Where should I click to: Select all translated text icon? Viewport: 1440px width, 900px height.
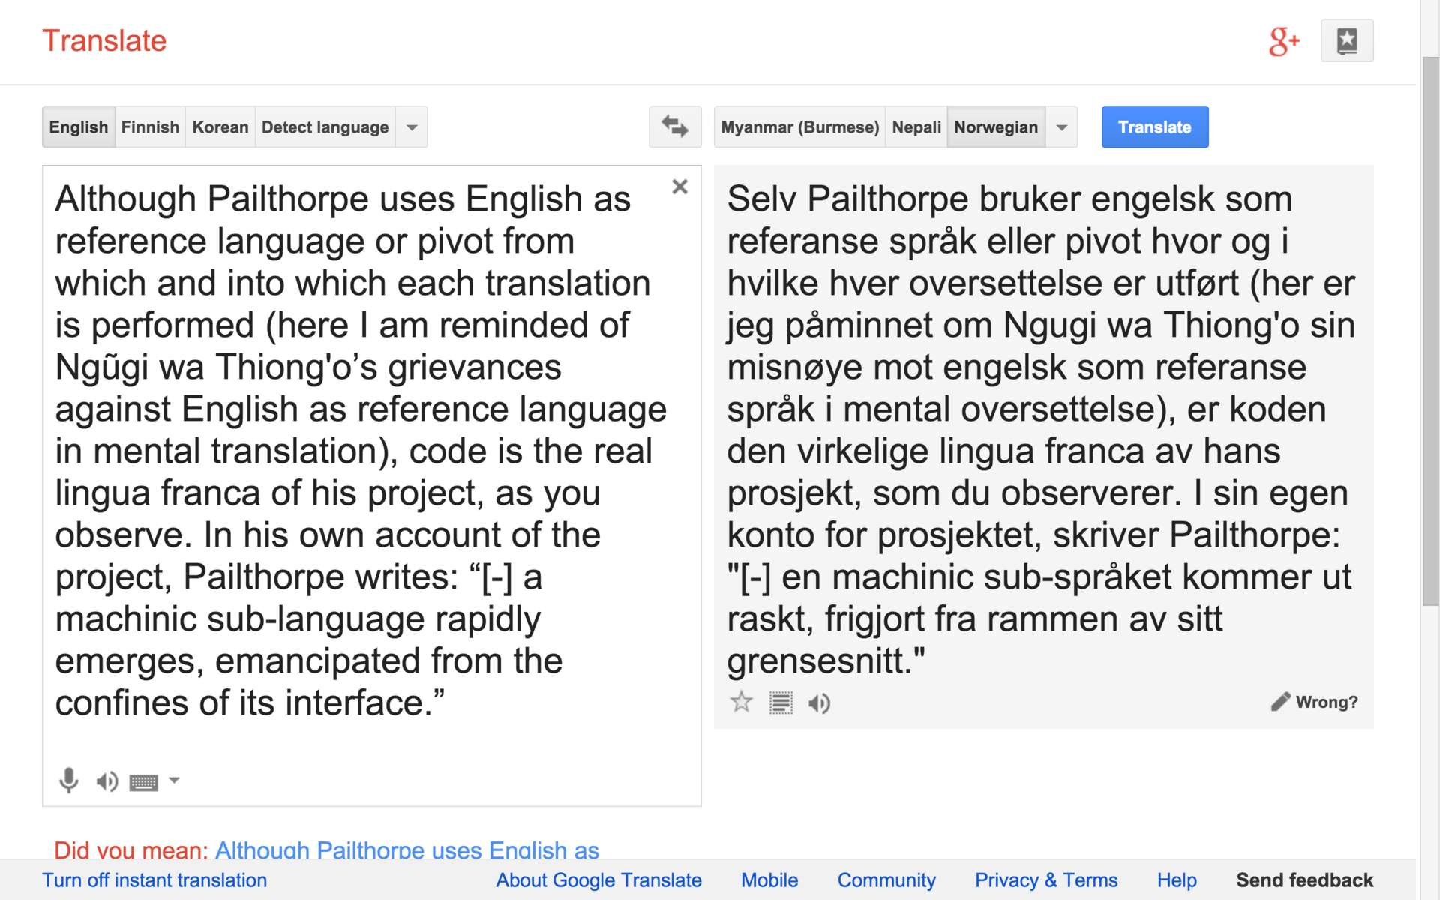[781, 703]
